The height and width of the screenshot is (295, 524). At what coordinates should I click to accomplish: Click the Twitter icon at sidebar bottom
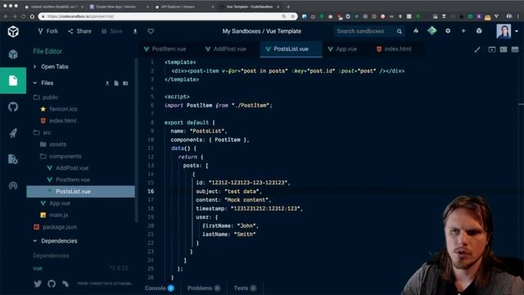[38, 284]
